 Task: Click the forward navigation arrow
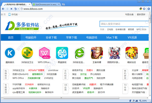[x=7, y=9]
